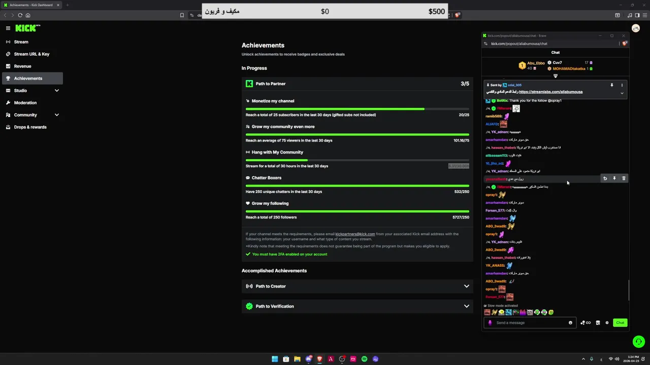Go to the Revenue page
Screen dimensions: 650x365
32,66
